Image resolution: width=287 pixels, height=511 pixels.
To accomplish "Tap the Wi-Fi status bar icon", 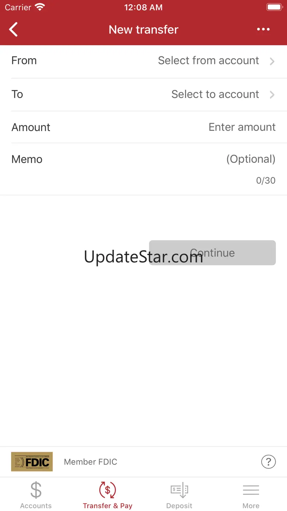I will (x=40, y=7).
